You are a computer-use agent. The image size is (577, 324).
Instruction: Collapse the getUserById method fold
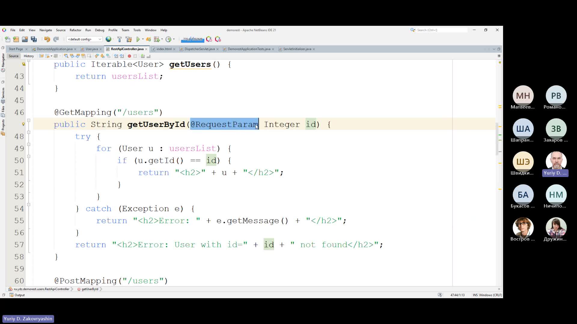29,120
